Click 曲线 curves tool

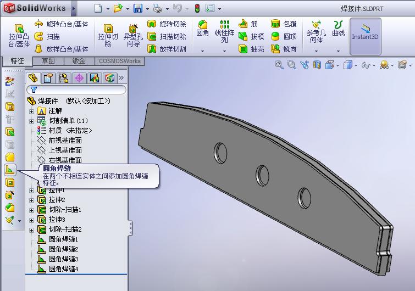pos(338,29)
